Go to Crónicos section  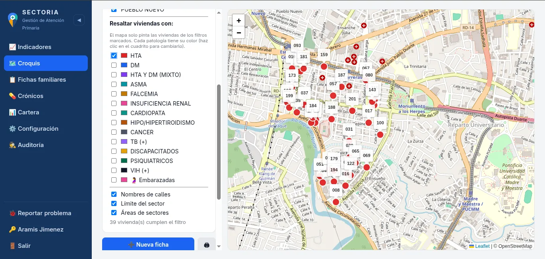coord(46,96)
